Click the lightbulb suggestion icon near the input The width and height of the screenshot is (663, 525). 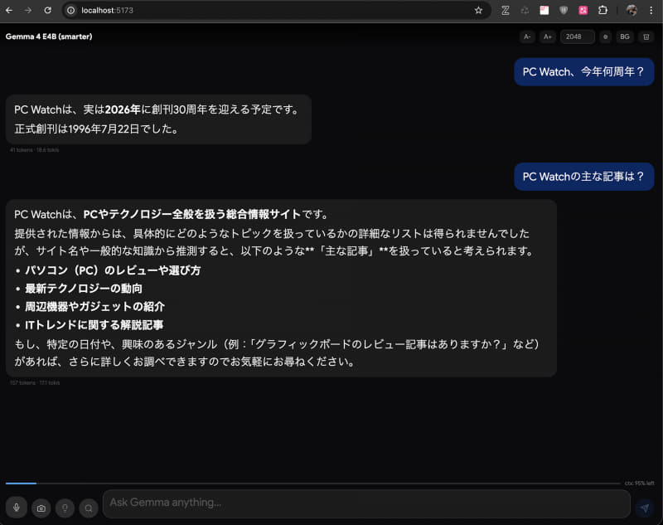(x=65, y=508)
